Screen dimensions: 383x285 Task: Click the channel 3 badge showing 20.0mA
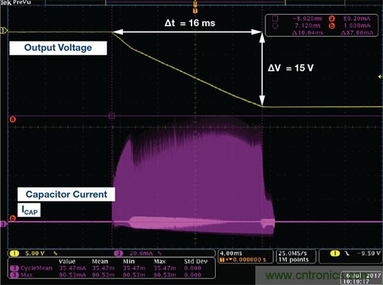[133, 254]
